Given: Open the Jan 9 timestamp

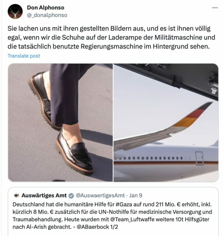Looking at the screenshot, I should 136,195.
